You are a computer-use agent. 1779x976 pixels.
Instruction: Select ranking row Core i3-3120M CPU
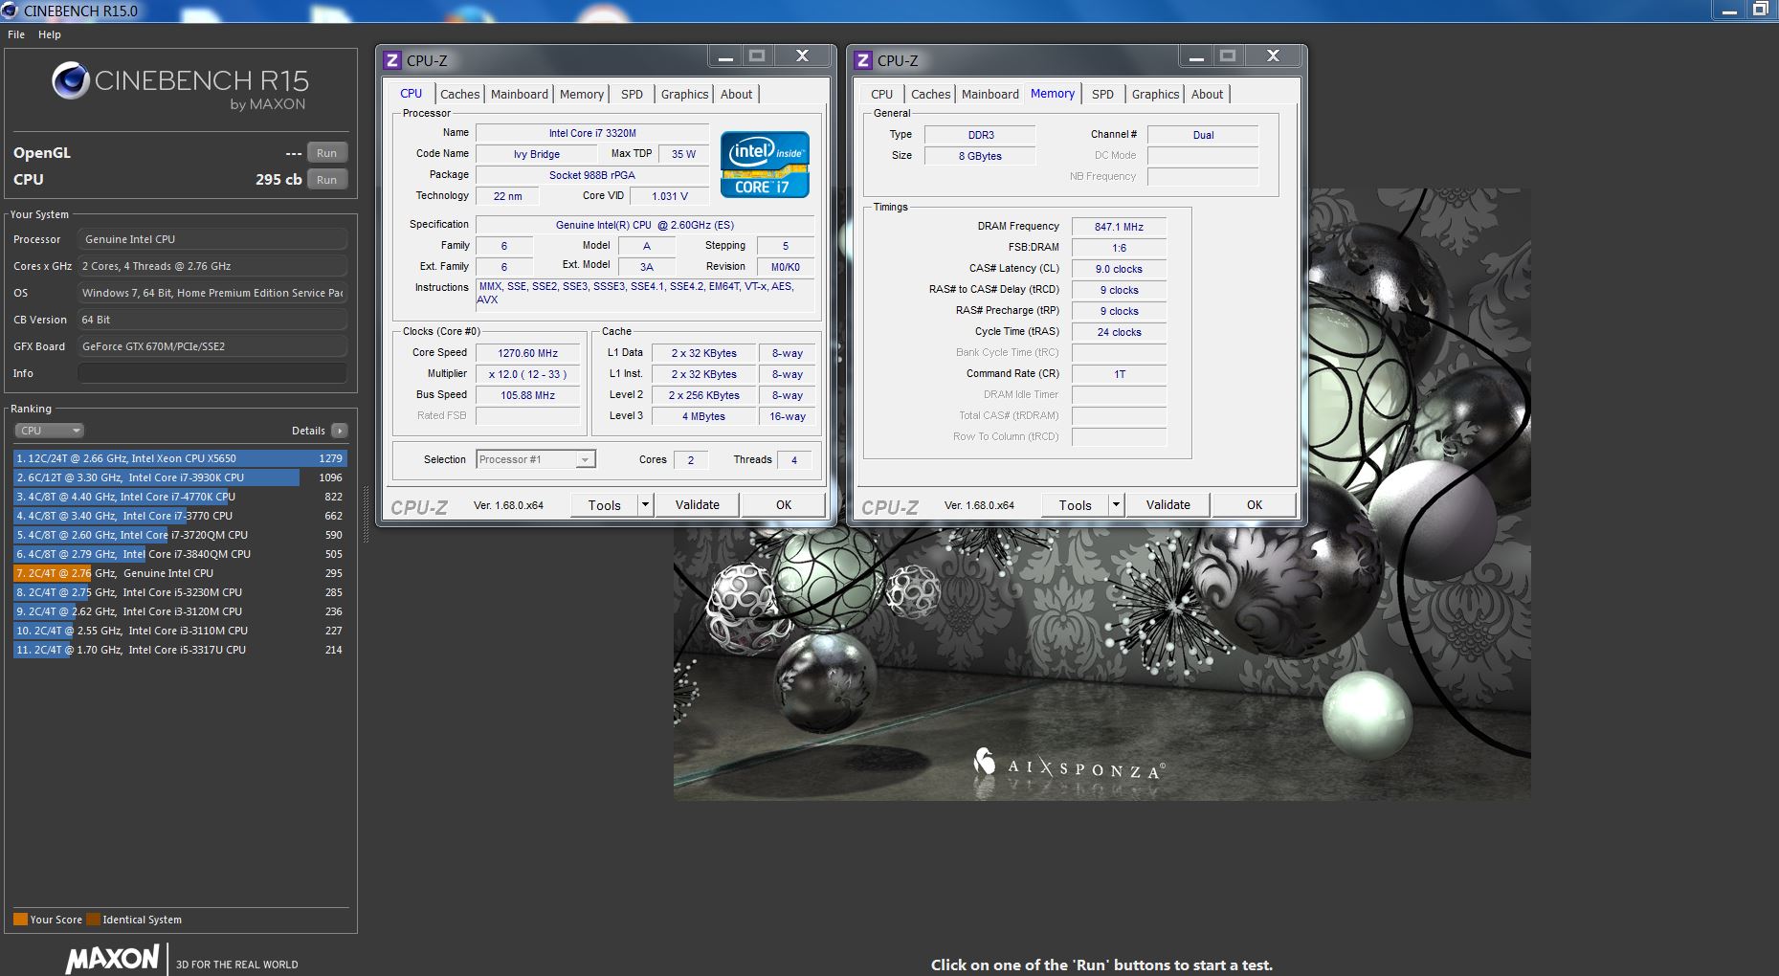click(180, 611)
